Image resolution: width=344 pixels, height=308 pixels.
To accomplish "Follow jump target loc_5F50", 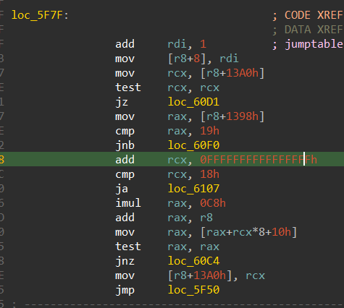I will pos(193,290).
